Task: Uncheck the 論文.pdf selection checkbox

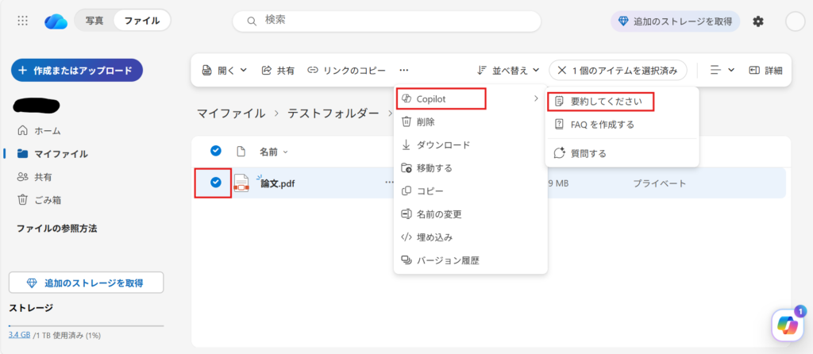Action: point(215,183)
